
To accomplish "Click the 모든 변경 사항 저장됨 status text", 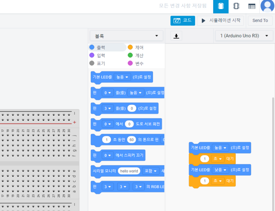I will [183, 6].
